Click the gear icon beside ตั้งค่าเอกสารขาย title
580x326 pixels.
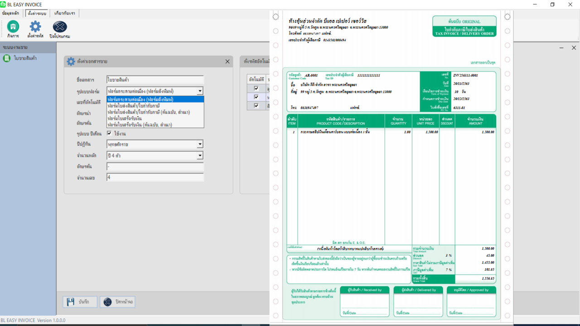pyautogui.click(x=71, y=61)
